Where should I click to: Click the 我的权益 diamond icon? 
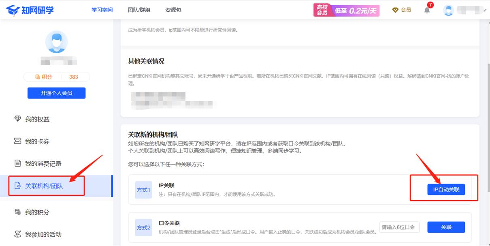pos(17,119)
